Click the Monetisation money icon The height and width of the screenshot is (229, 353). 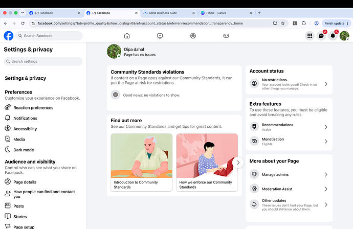[254, 141]
